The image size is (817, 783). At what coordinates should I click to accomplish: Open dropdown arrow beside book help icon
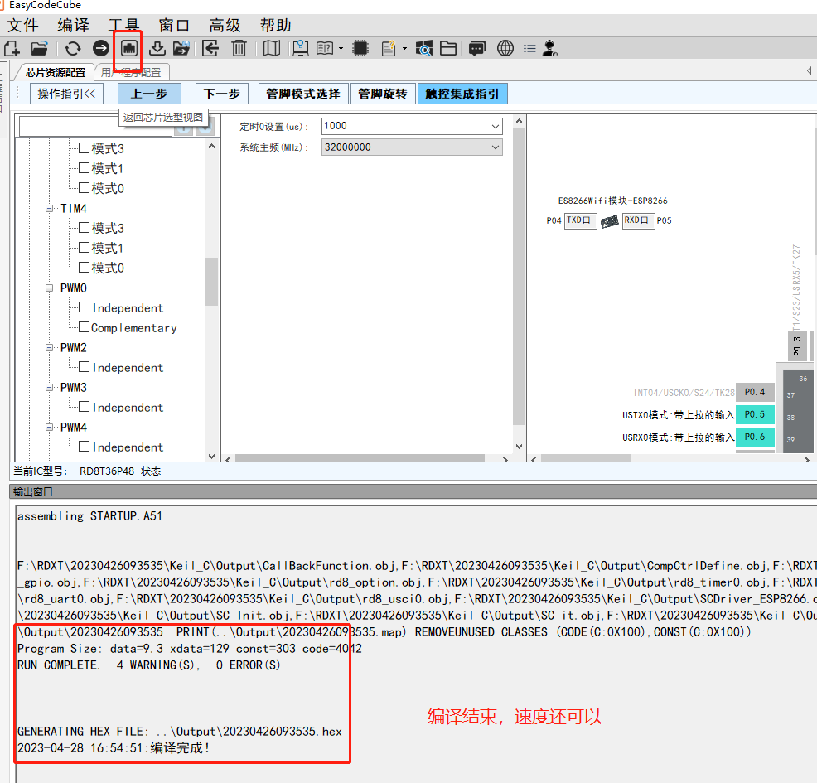(341, 48)
